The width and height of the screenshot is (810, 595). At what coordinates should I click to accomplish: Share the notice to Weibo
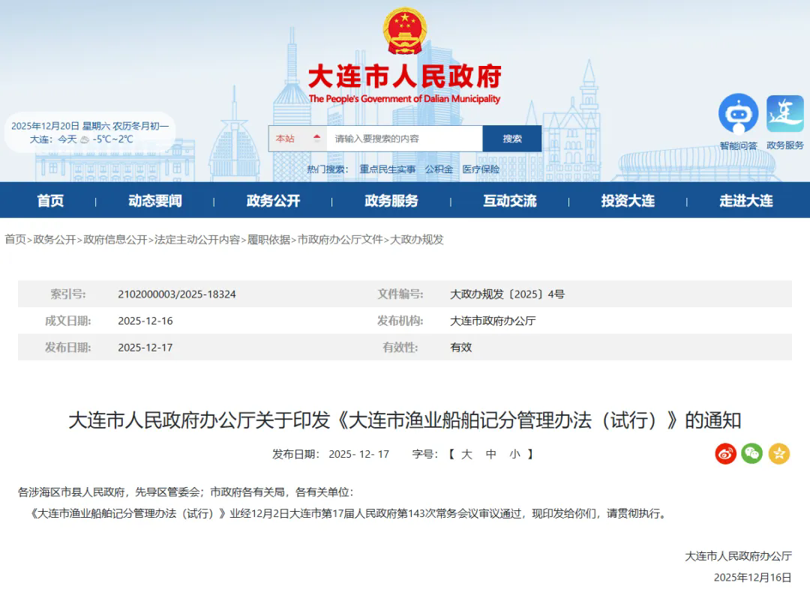(725, 453)
